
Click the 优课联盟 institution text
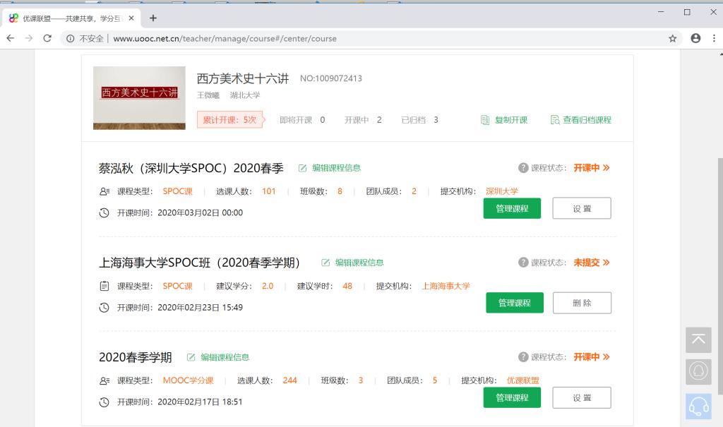(x=523, y=380)
